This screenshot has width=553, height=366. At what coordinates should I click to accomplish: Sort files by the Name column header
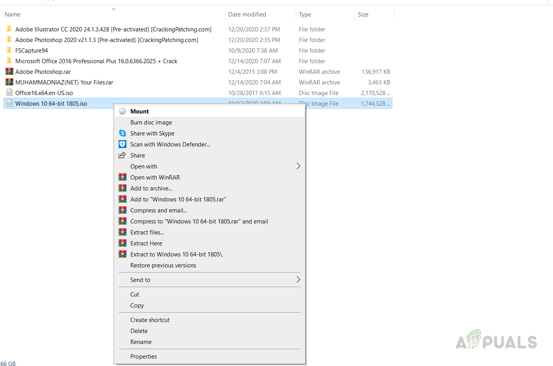point(13,15)
